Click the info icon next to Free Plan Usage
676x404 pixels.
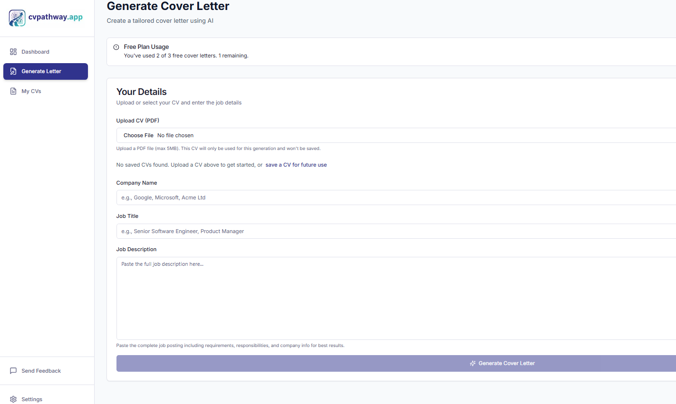(116, 47)
